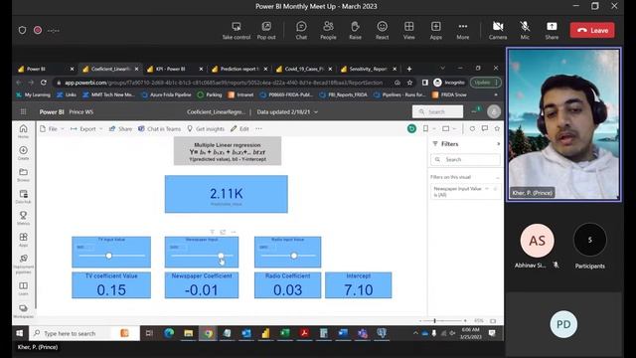Screen dimensions: 636x358
Task: Open the Power BI Home page
Action: click(23, 131)
